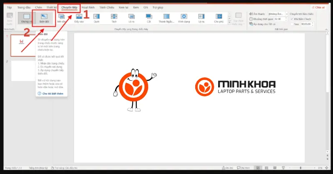Click the Minh Khoa logo on slide
Viewport: 333px width, 174px height.
(x=235, y=87)
